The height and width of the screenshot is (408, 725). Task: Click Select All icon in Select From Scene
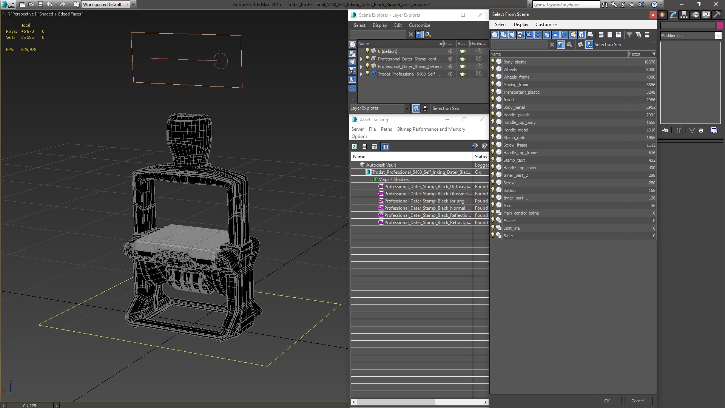coord(601,35)
